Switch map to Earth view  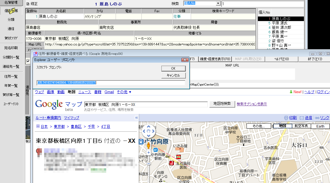320,126
